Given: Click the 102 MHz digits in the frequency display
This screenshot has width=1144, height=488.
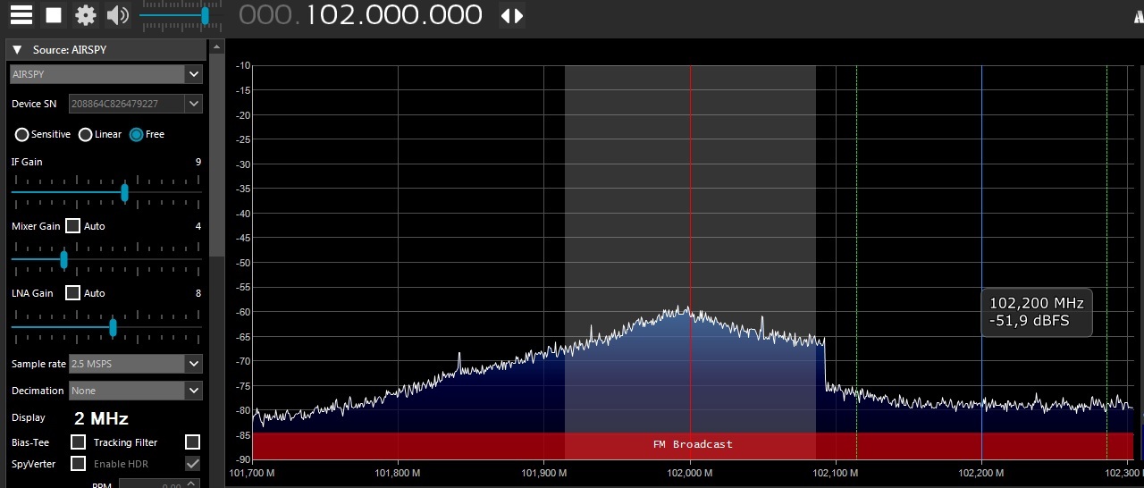Looking at the screenshot, I should (x=332, y=14).
